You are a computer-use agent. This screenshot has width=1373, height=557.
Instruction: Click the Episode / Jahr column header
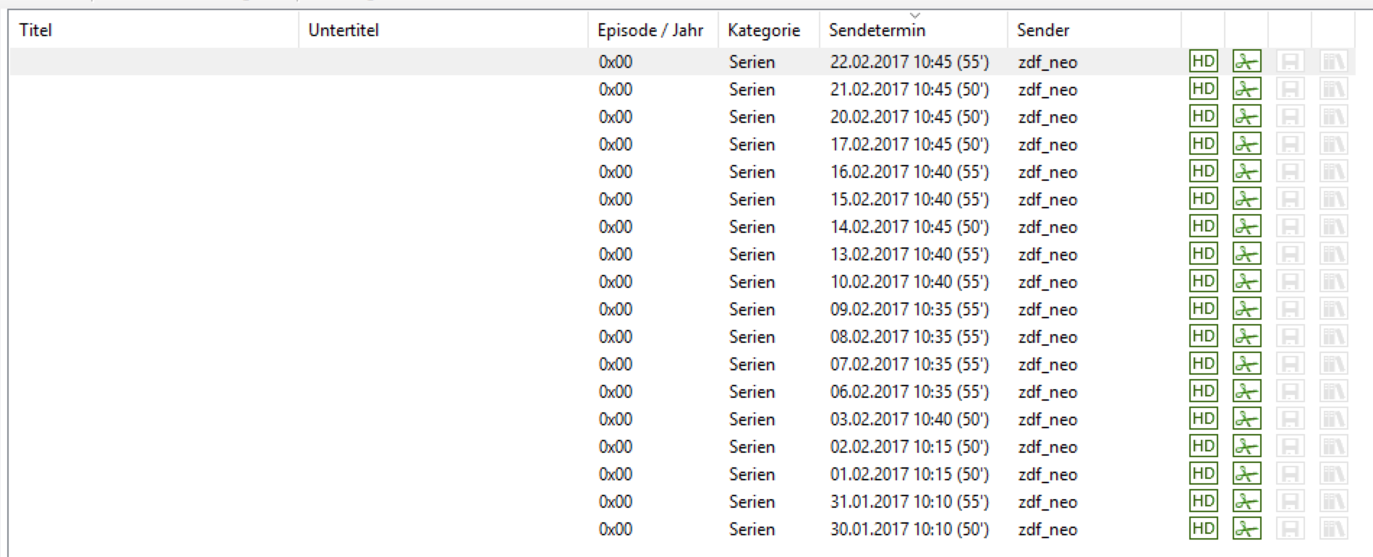650,30
